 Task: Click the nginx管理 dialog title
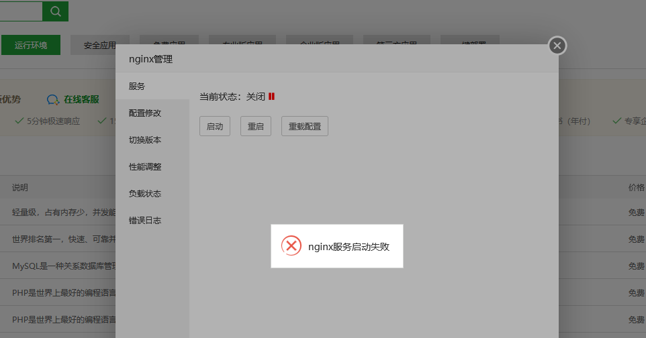click(151, 59)
